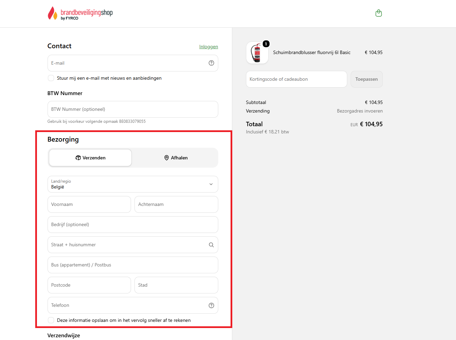This screenshot has height=340, width=456.
Task: Show the e-mail field help question mark
Action: (x=211, y=63)
